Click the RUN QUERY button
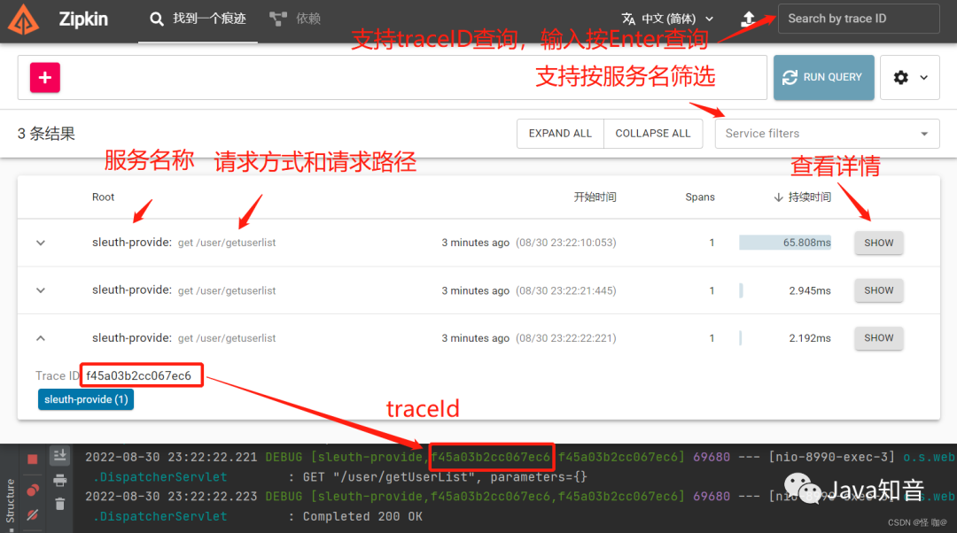Viewport: 957px width, 533px height. [823, 77]
